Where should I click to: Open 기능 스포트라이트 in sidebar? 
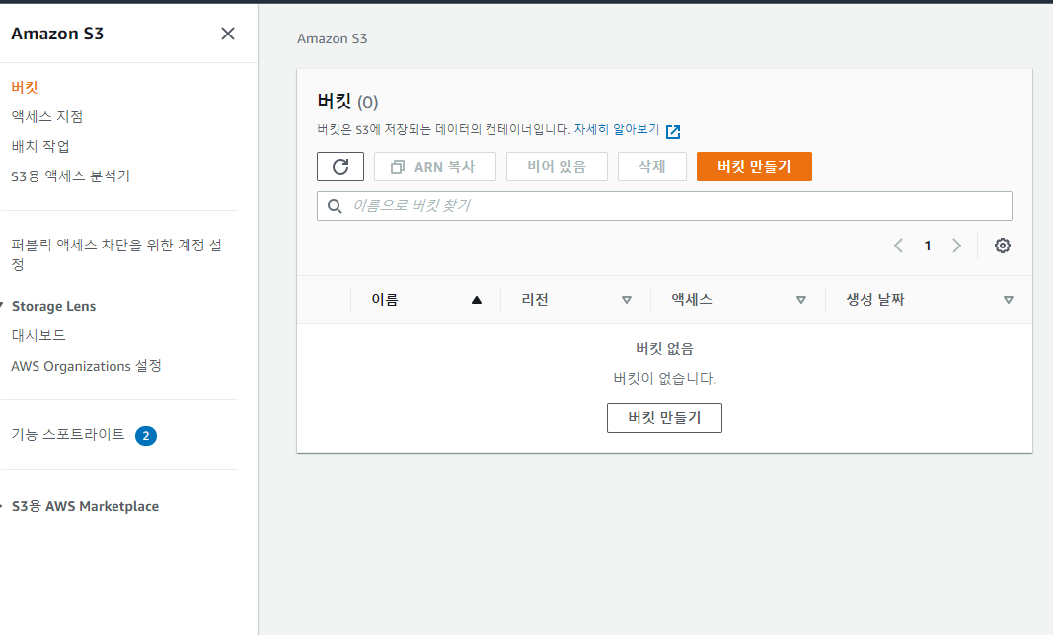pyautogui.click(x=68, y=434)
